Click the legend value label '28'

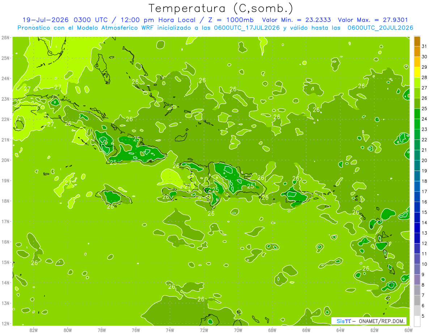(425, 78)
